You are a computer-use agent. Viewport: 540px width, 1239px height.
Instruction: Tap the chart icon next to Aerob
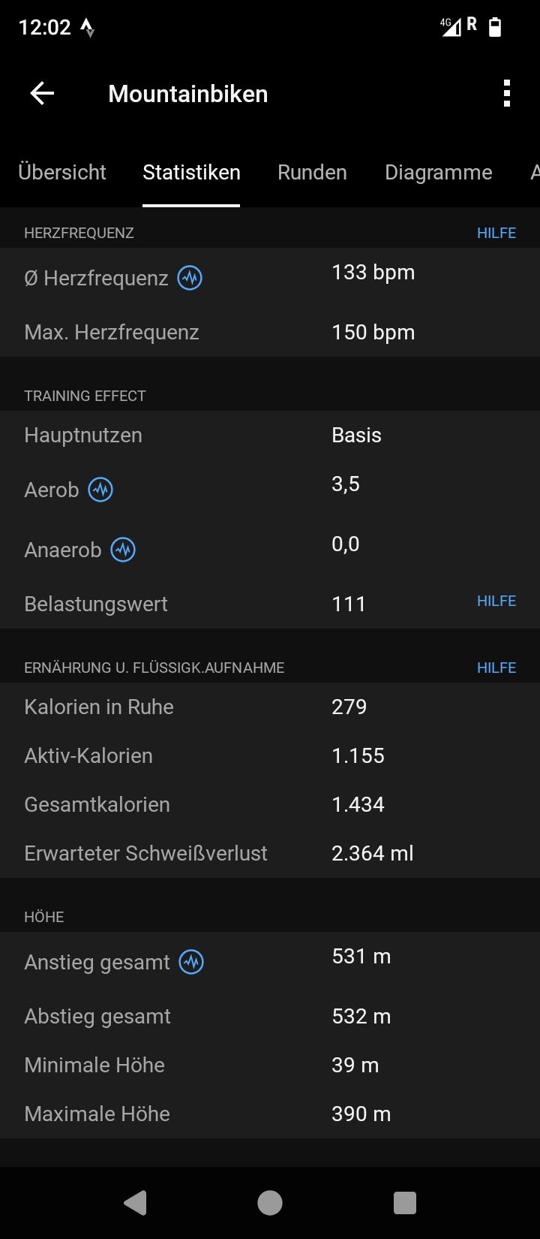[100, 490]
